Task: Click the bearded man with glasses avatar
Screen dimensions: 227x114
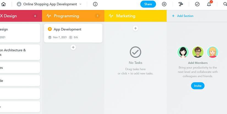Action: (198, 52)
